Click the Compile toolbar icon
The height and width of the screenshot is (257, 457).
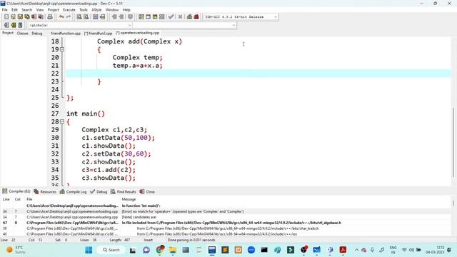(x=141, y=17)
